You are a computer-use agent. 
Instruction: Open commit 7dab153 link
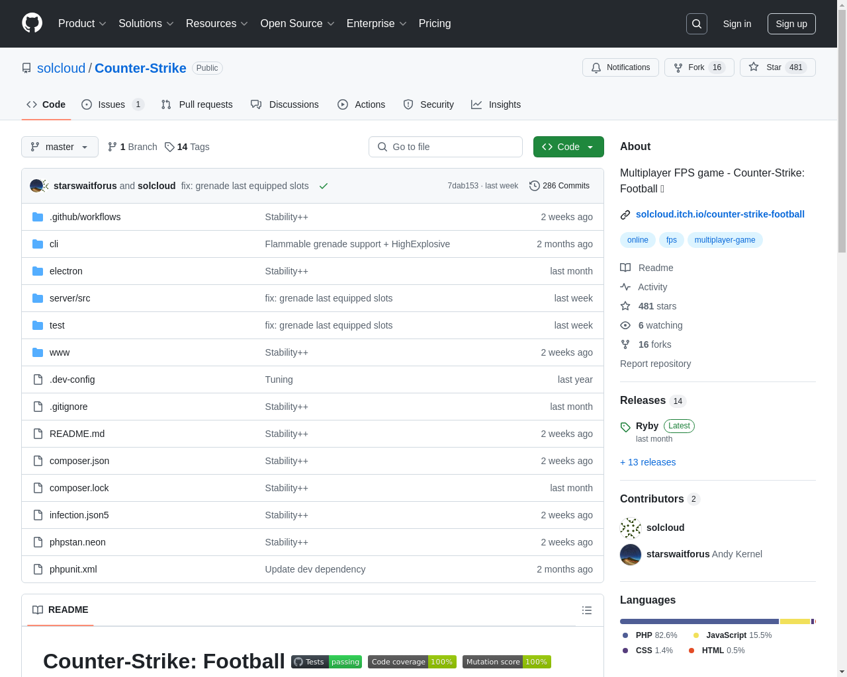[463, 186]
